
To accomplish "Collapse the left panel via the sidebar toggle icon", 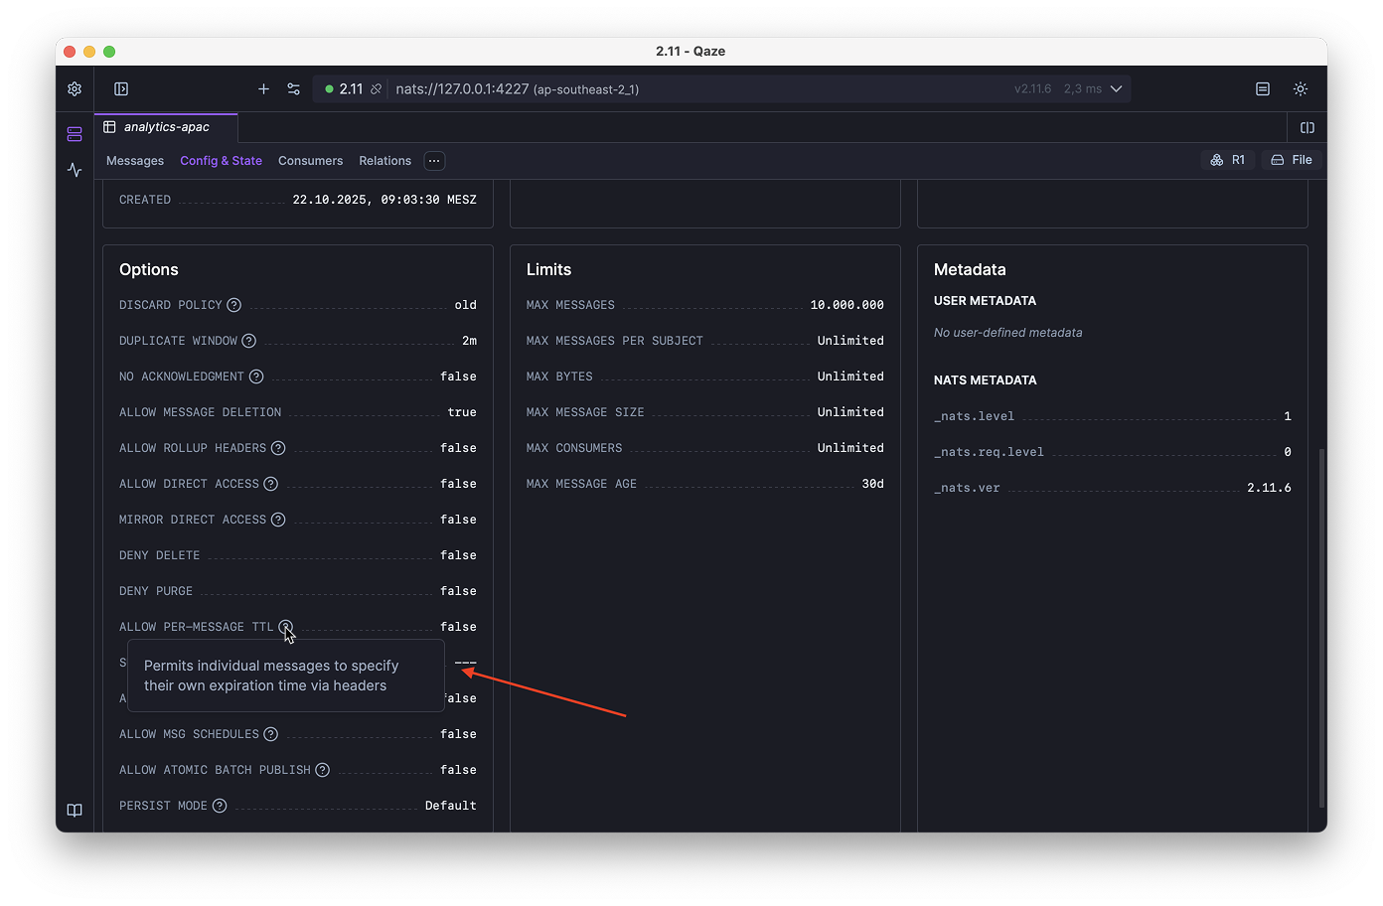I will coord(120,88).
